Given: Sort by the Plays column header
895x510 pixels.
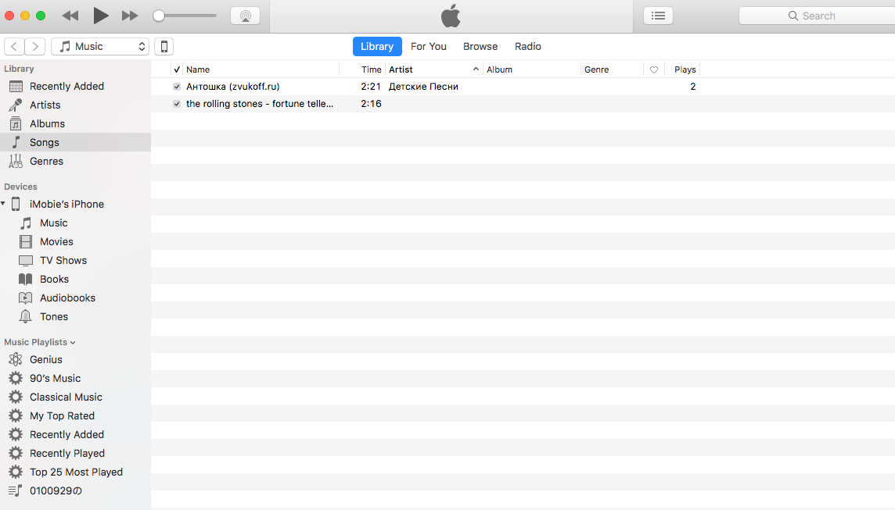Looking at the screenshot, I should [685, 70].
